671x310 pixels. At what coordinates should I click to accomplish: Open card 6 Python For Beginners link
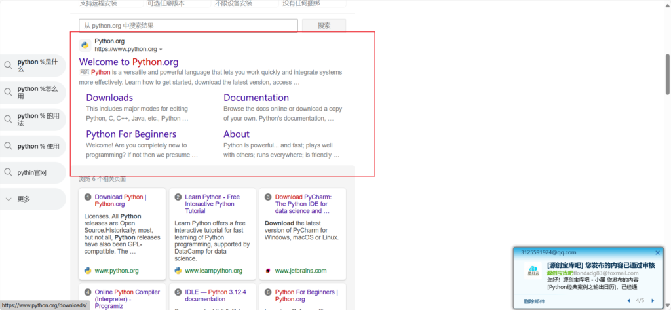pyautogui.click(x=307, y=296)
